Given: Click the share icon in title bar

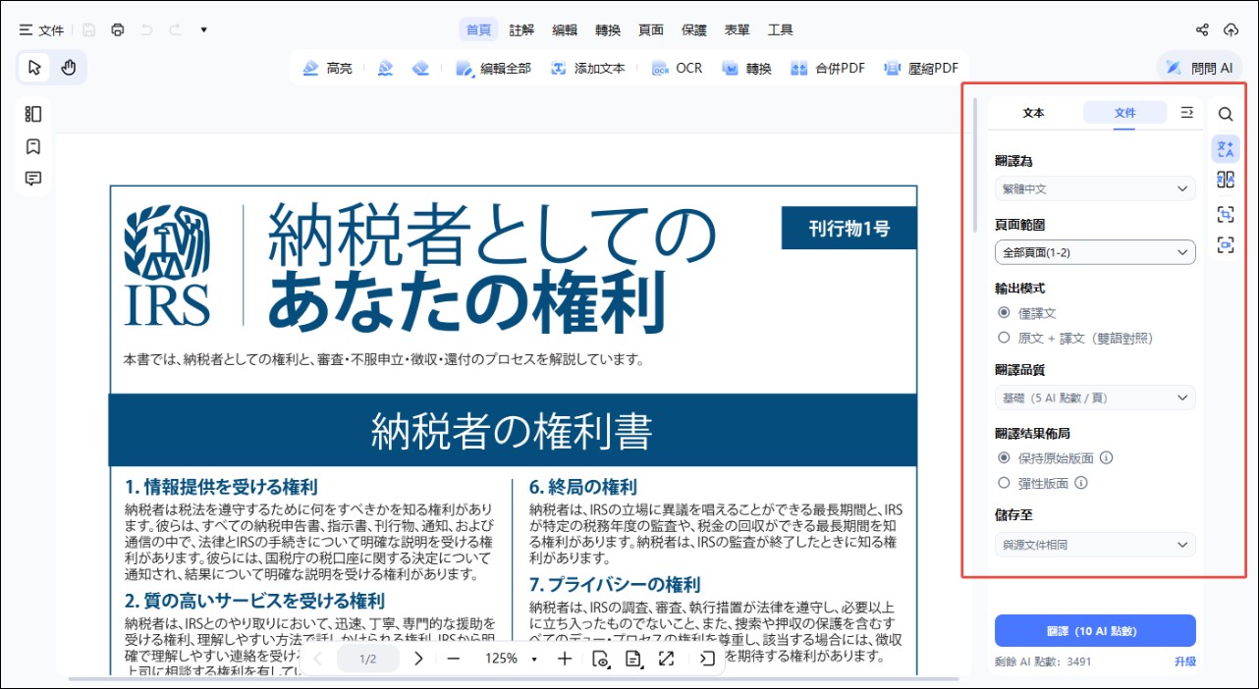Looking at the screenshot, I should (x=1202, y=29).
